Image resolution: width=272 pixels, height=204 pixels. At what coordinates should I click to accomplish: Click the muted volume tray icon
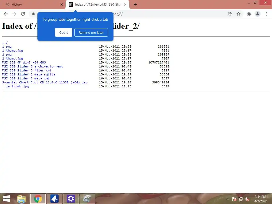[247, 199]
